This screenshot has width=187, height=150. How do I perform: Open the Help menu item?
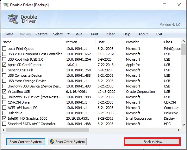[127, 34]
